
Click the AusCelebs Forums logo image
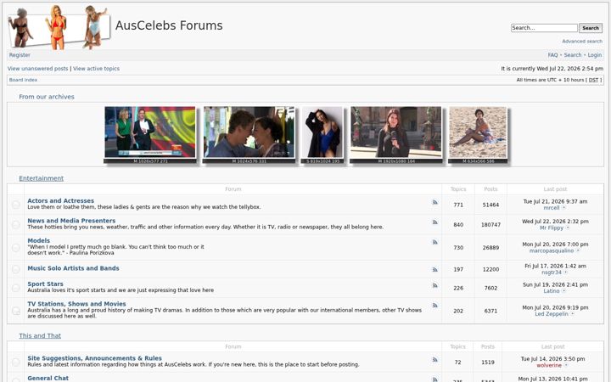(59, 27)
